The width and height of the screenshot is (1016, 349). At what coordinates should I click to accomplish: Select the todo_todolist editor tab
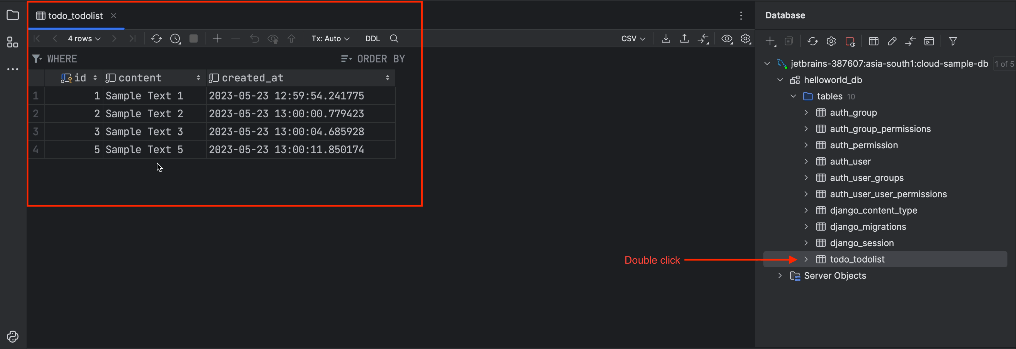pyautogui.click(x=75, y=16)
